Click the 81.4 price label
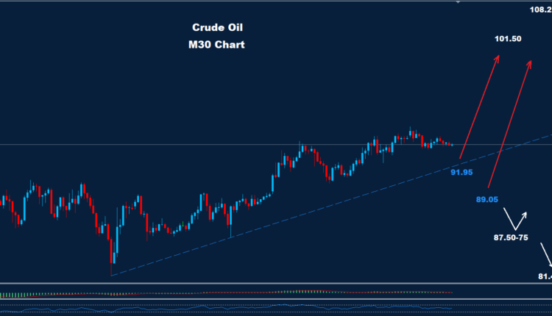552x316 pixels. click(x=545, y=276)
